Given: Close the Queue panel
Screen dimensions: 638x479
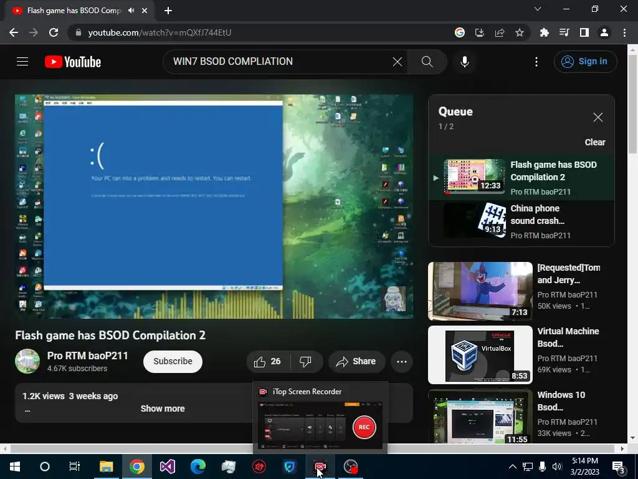Looking at the screenshot, I should [598, 117].
